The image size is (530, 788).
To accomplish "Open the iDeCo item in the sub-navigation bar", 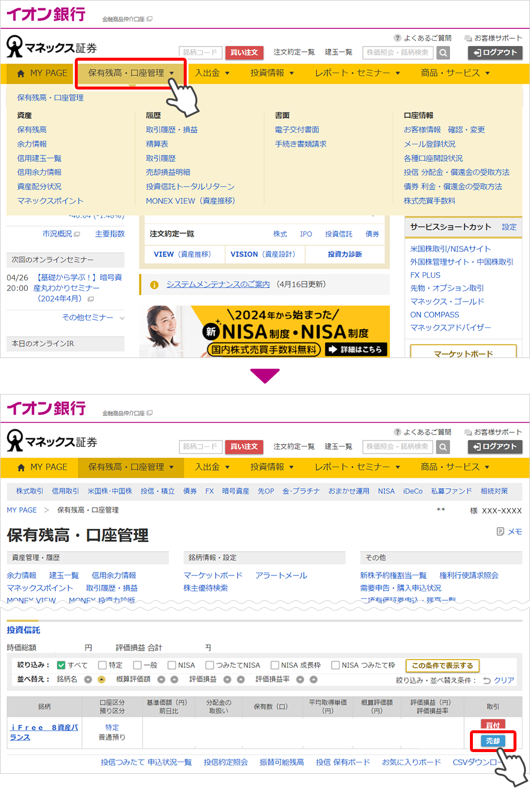I will [413, 491].
